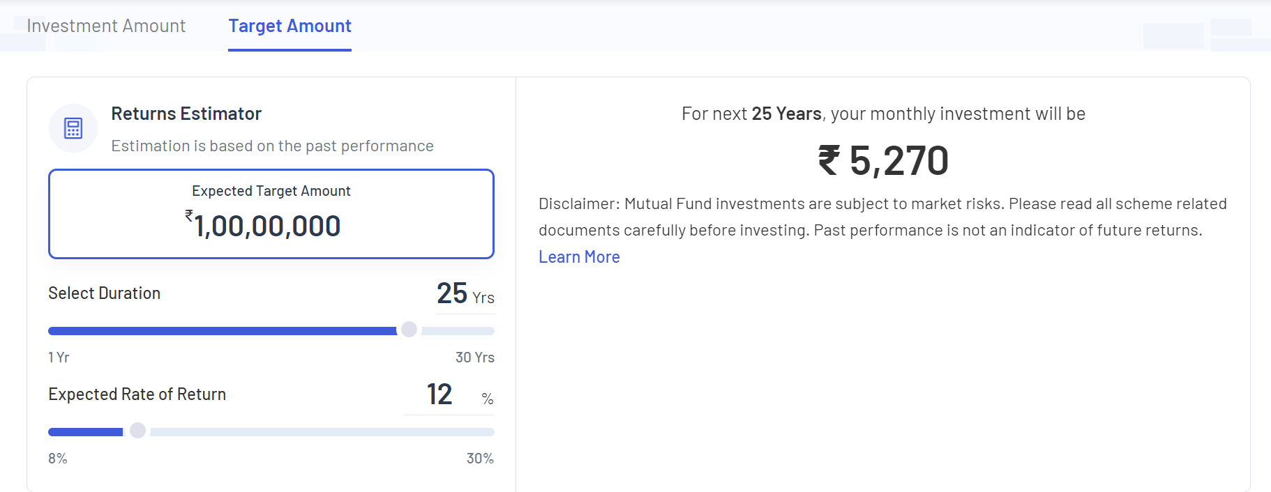This screenshot has width=1271, height=492.
Task: Select the Target Amount tab
Action: click(x=289, y=26)
